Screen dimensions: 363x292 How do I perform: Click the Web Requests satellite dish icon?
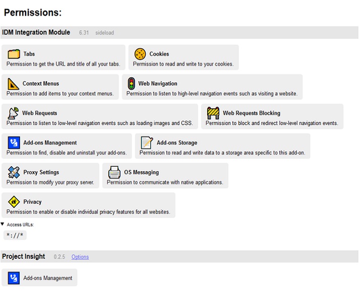coord(14,113)
